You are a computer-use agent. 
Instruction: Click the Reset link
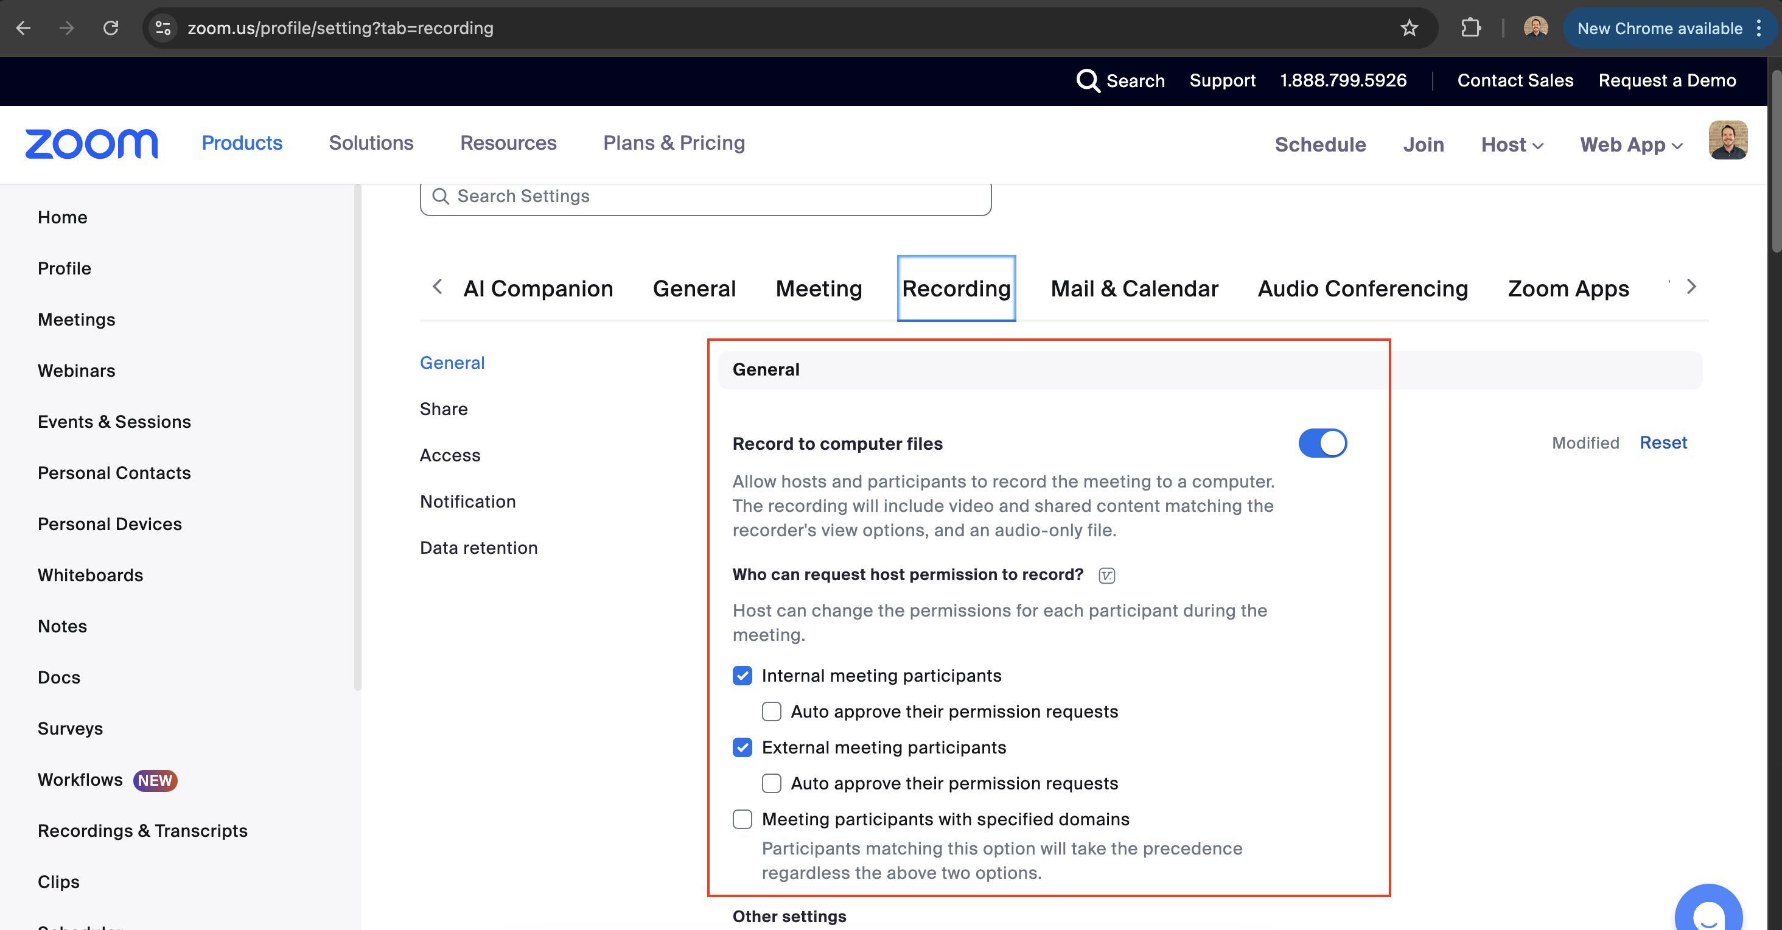[1663, 443]
